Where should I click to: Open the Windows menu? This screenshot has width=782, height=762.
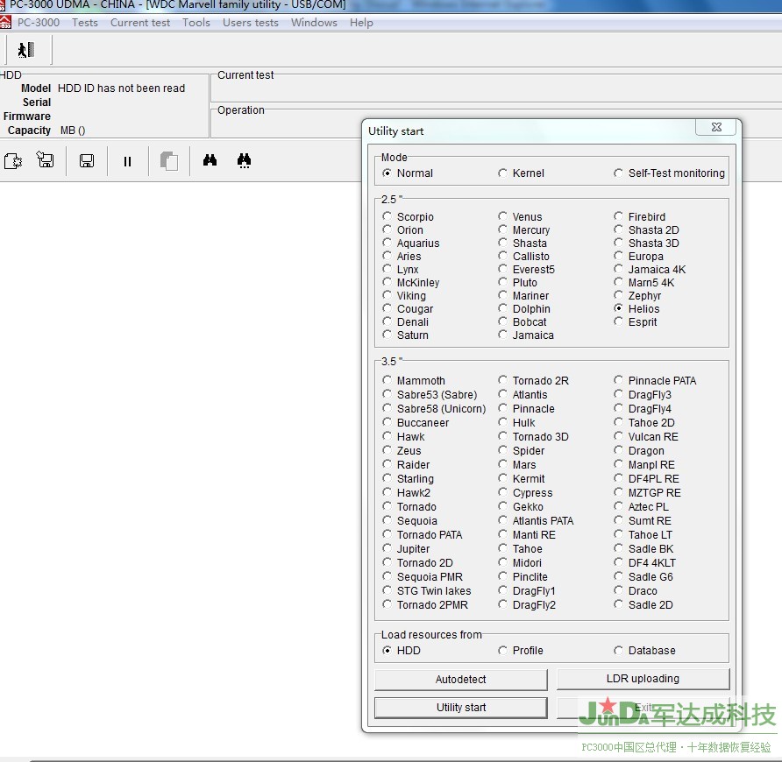click(x=314, y=23)
